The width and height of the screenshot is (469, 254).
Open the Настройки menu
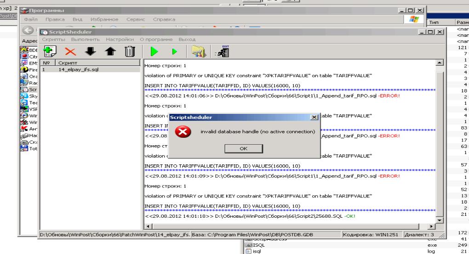(120, 40)
